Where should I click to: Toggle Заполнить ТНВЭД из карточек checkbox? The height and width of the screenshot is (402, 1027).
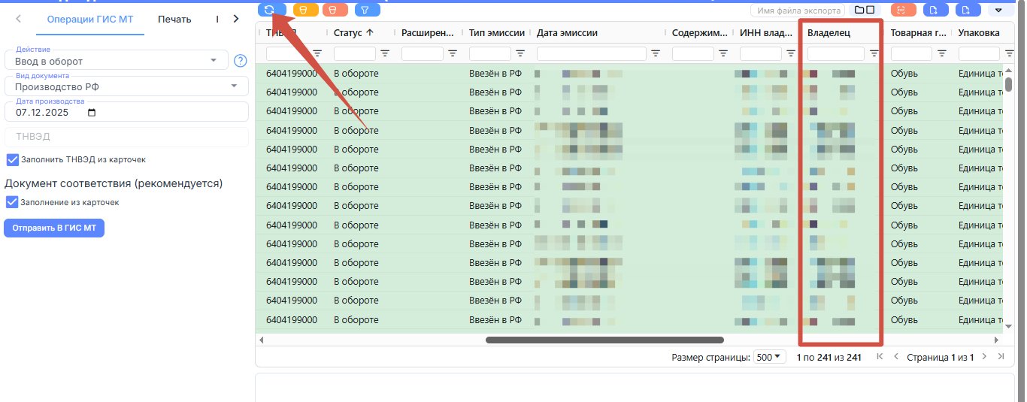click(12, 159)
